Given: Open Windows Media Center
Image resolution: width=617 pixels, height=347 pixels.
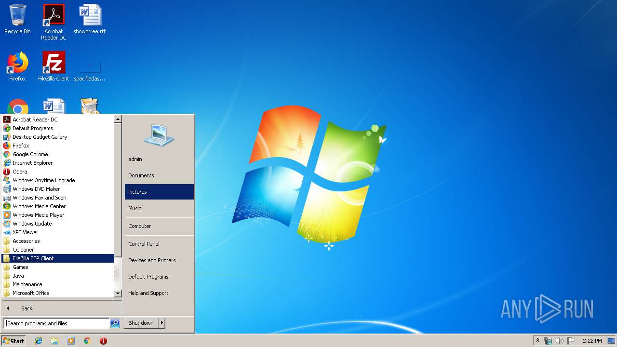Looking at the screenshot, I should tap(58, 206).
